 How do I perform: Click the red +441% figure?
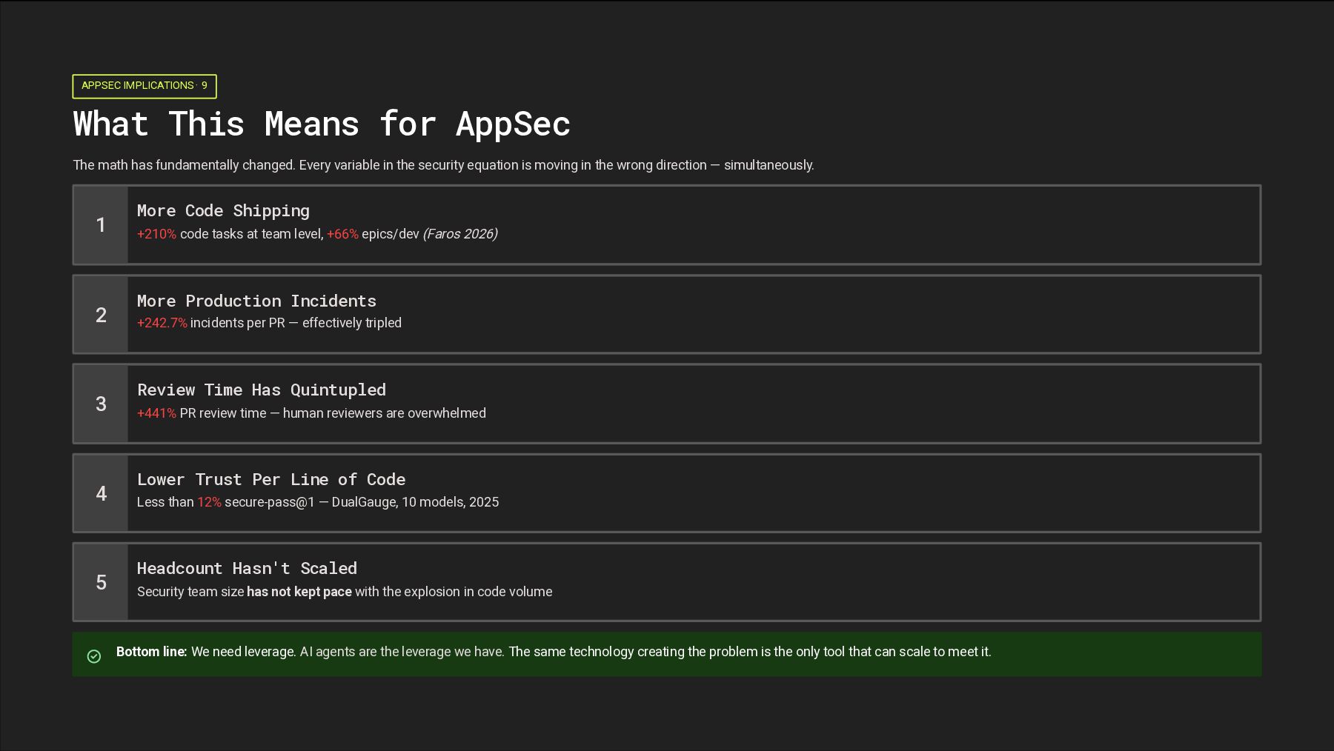point(156,413)
